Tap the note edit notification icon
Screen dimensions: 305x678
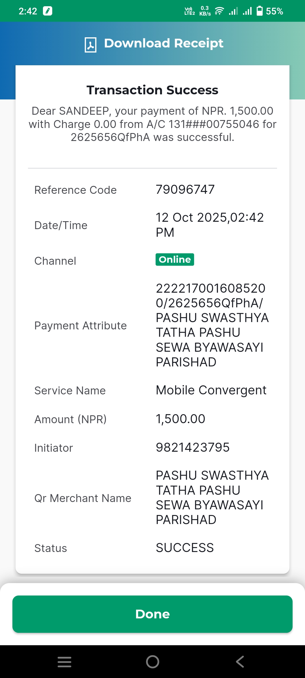click(47, 11)
